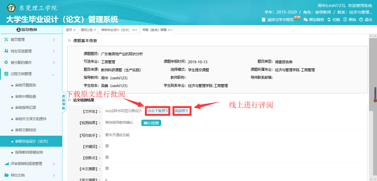Expand the 师生双选管理 sidebar menu
The width and height of the screenshot is (377, 181).
(x=54, y=51)
